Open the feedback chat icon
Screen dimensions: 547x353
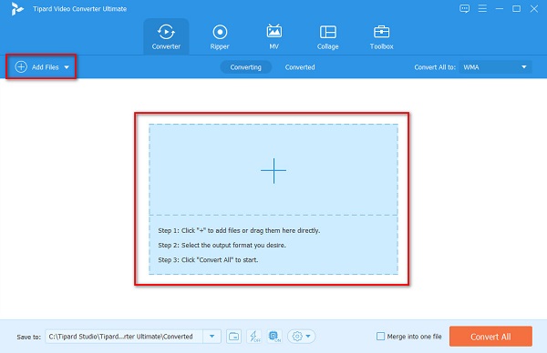464,9
